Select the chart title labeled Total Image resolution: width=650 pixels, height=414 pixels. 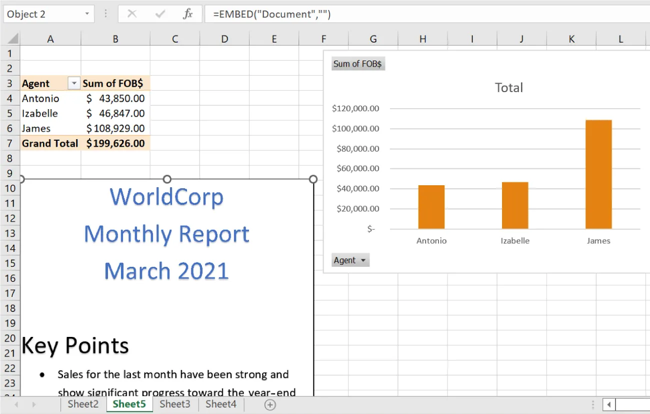(508, 87)
